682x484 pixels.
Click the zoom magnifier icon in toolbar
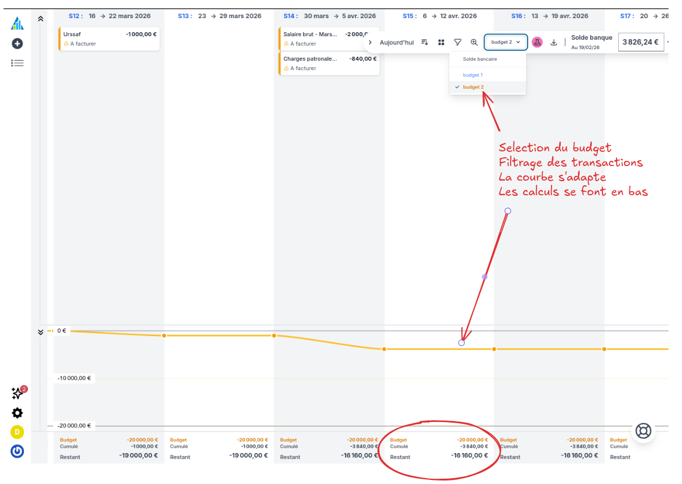coord(474,42)
